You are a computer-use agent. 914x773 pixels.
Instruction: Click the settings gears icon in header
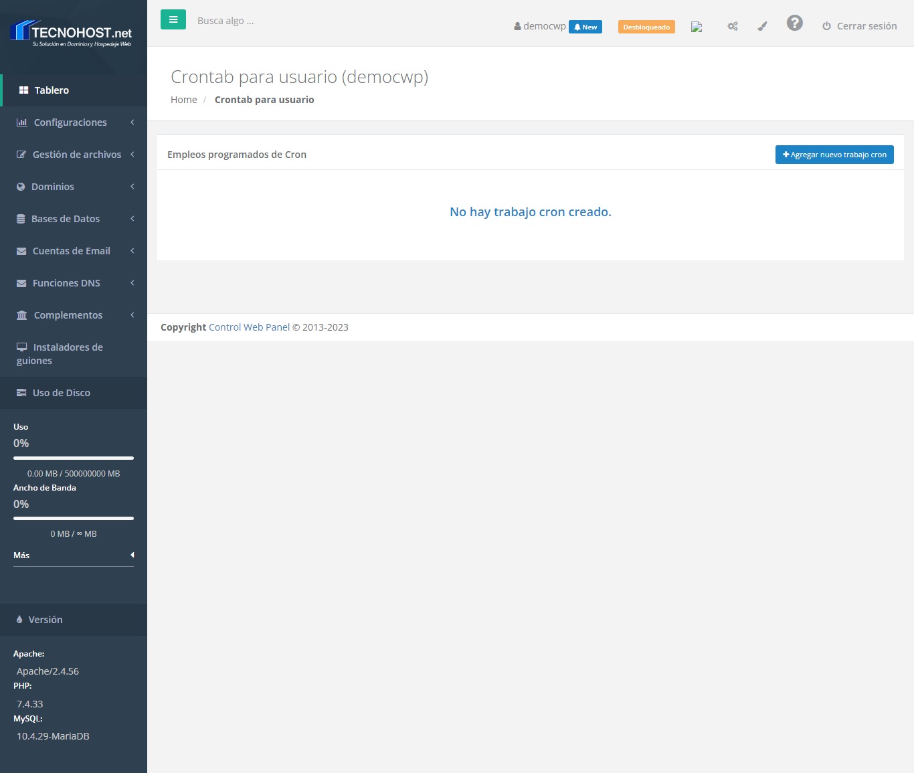click(733, 26)
